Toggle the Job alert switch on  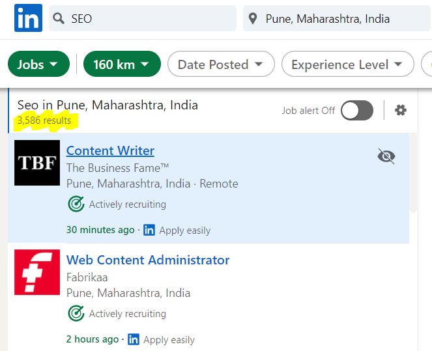pyautogui.click(x=357, y=111)
